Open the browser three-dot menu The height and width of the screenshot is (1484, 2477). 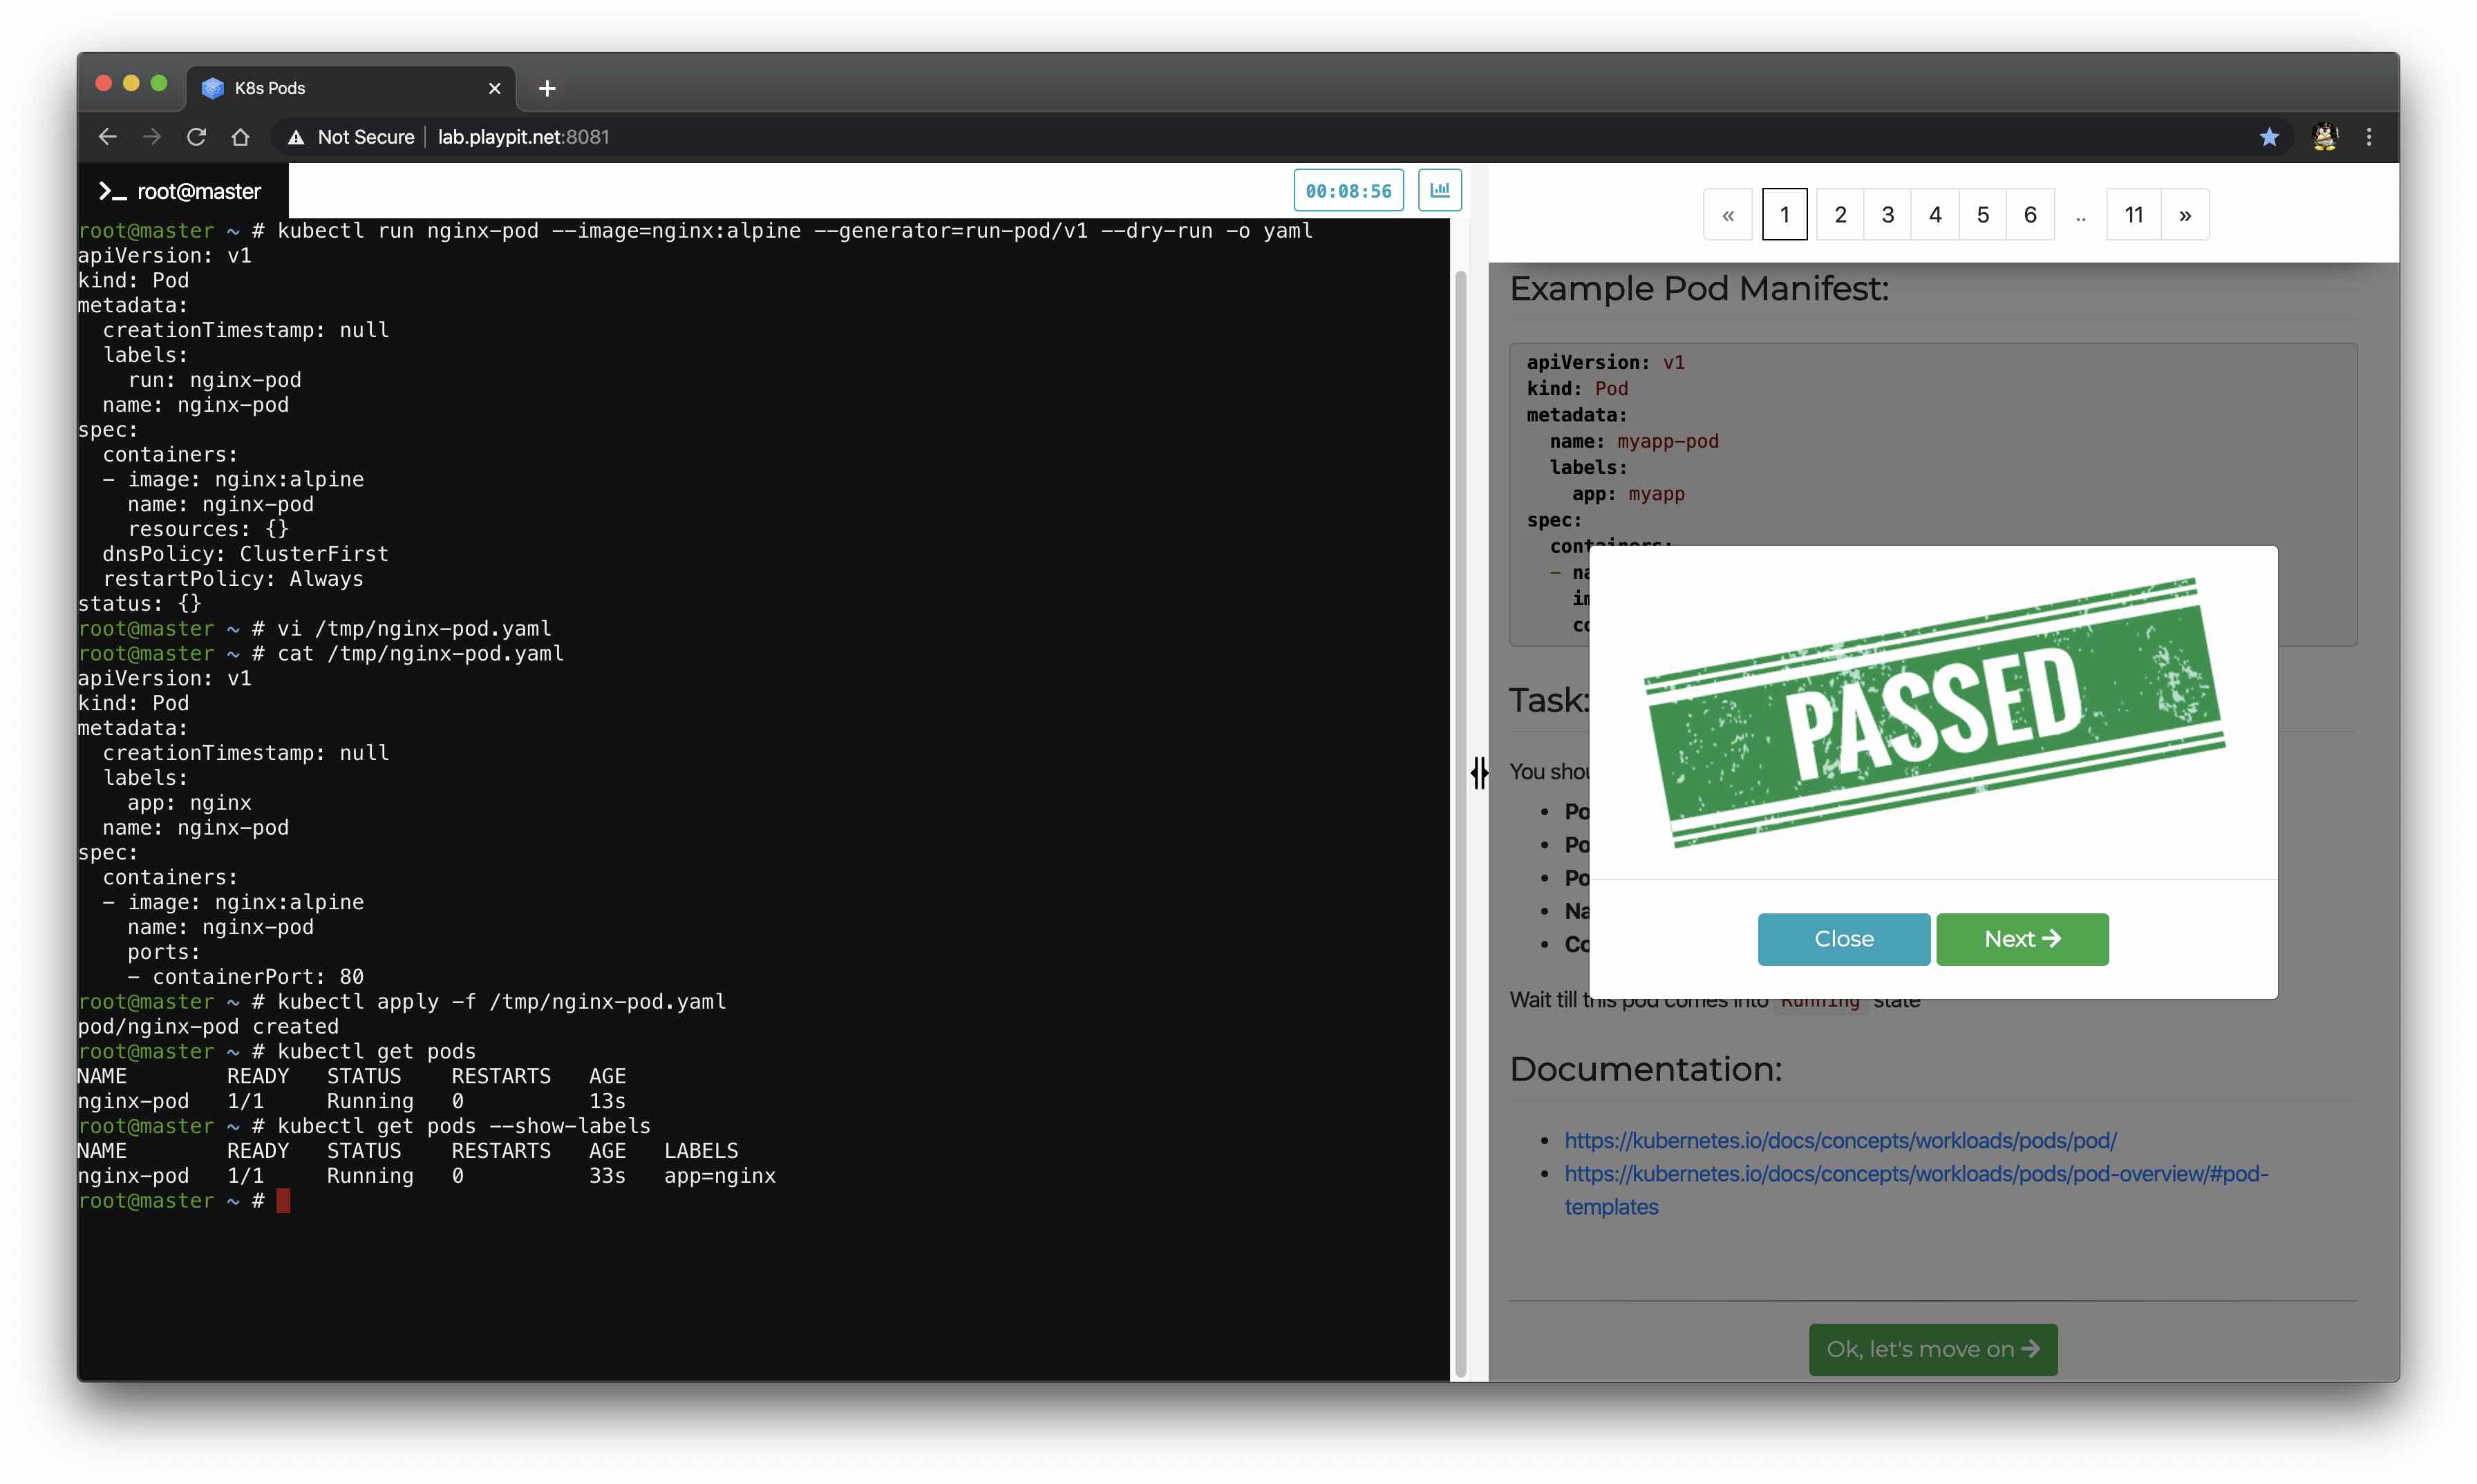pos(2368,137)
